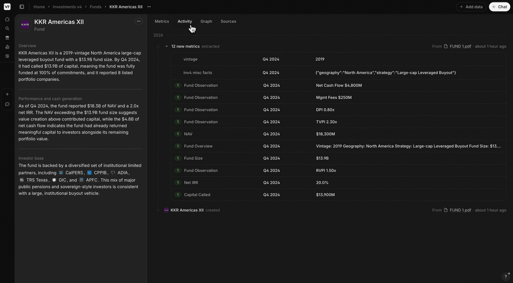Open the Graph tab
The width and height of the screenshot is (513, 283).
[206, 21]
